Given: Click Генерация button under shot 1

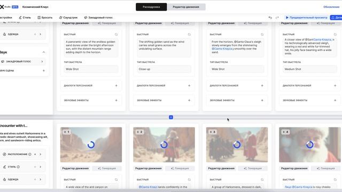Looking at the screenshot, I should pyautogui.click(x=107, y=169).
